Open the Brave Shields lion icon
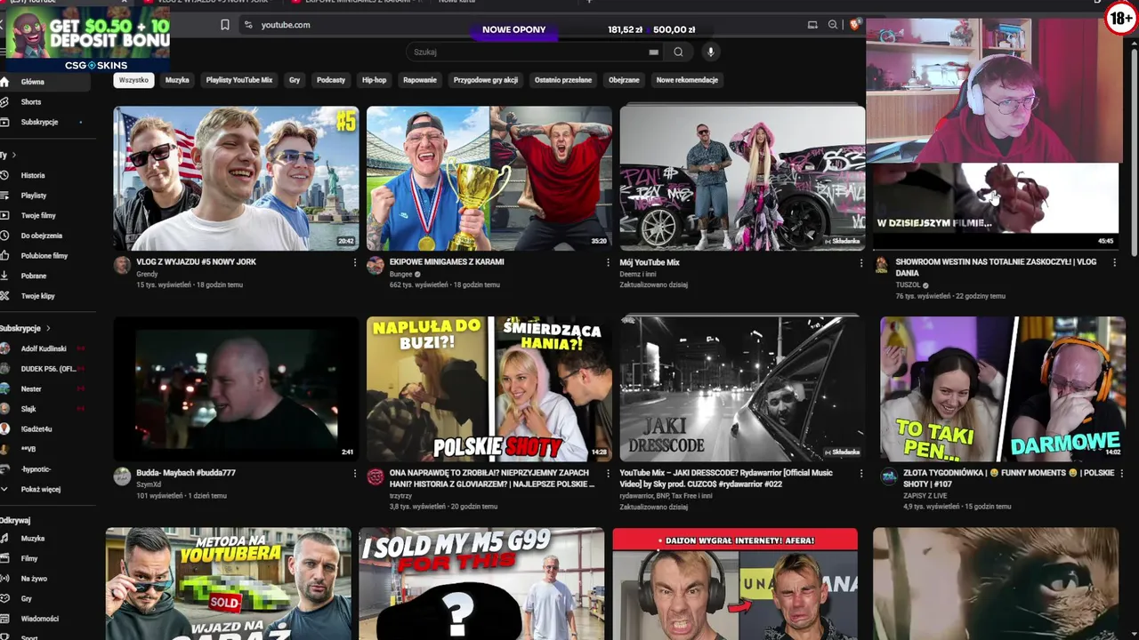 coord(854,25)
